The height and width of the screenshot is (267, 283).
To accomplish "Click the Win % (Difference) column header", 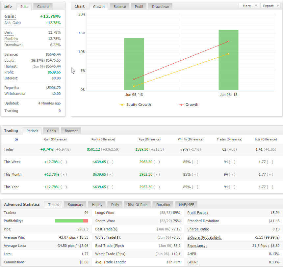I will pyautogui.click(x=191, y=139).
